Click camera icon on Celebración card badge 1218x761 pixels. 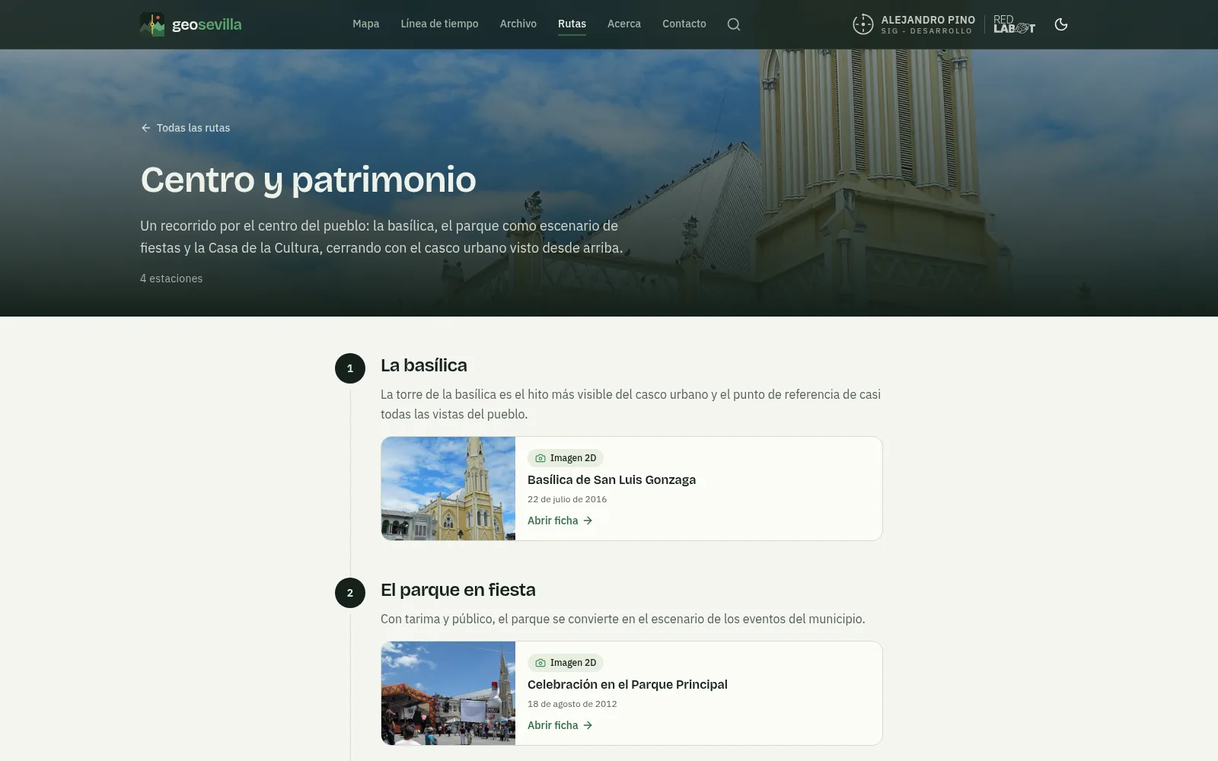[x=540, y=663]
